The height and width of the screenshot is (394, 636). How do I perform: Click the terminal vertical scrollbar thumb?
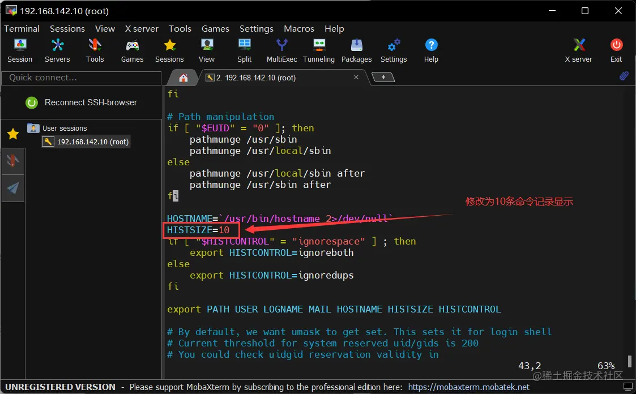tap(629, 361)
